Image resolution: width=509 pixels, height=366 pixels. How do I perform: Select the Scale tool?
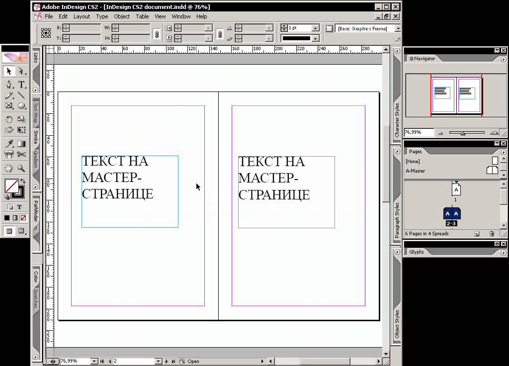(x=21, y=119)
